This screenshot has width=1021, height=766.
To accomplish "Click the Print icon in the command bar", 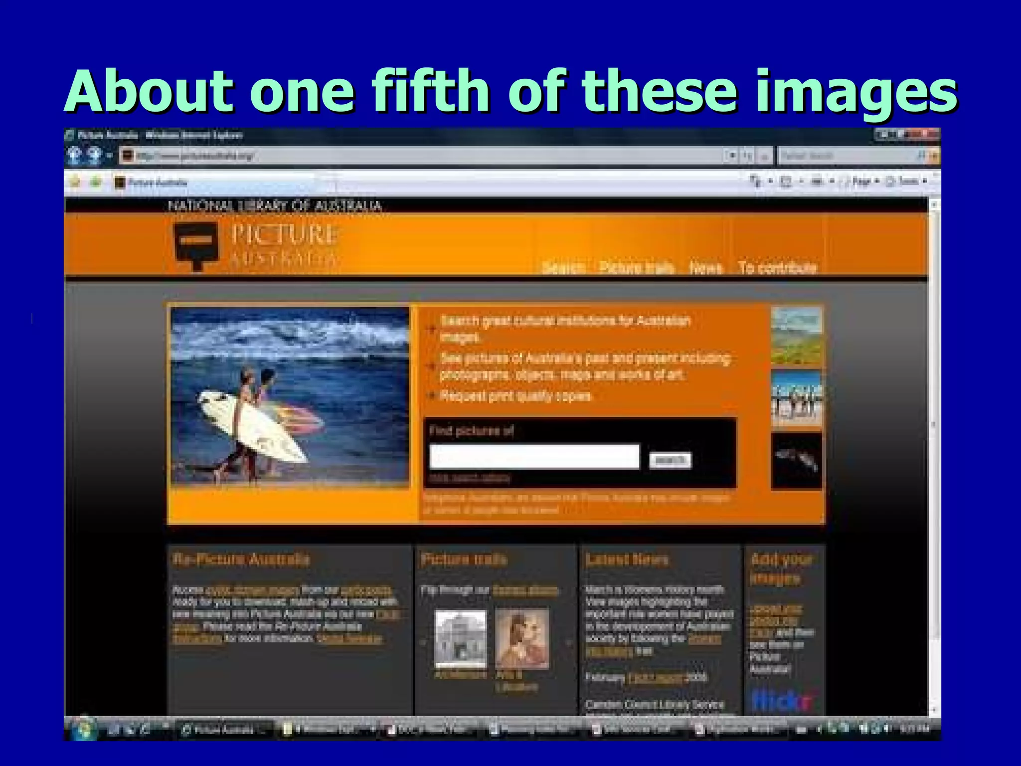I will pos(817,182).
